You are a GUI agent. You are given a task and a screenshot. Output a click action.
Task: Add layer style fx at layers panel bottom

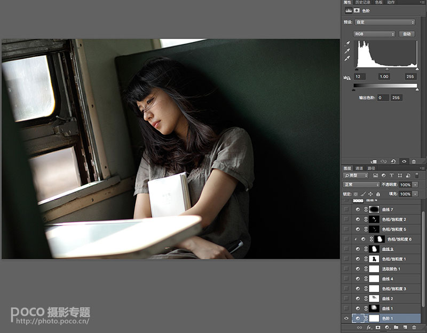click(x=369, y=327)
